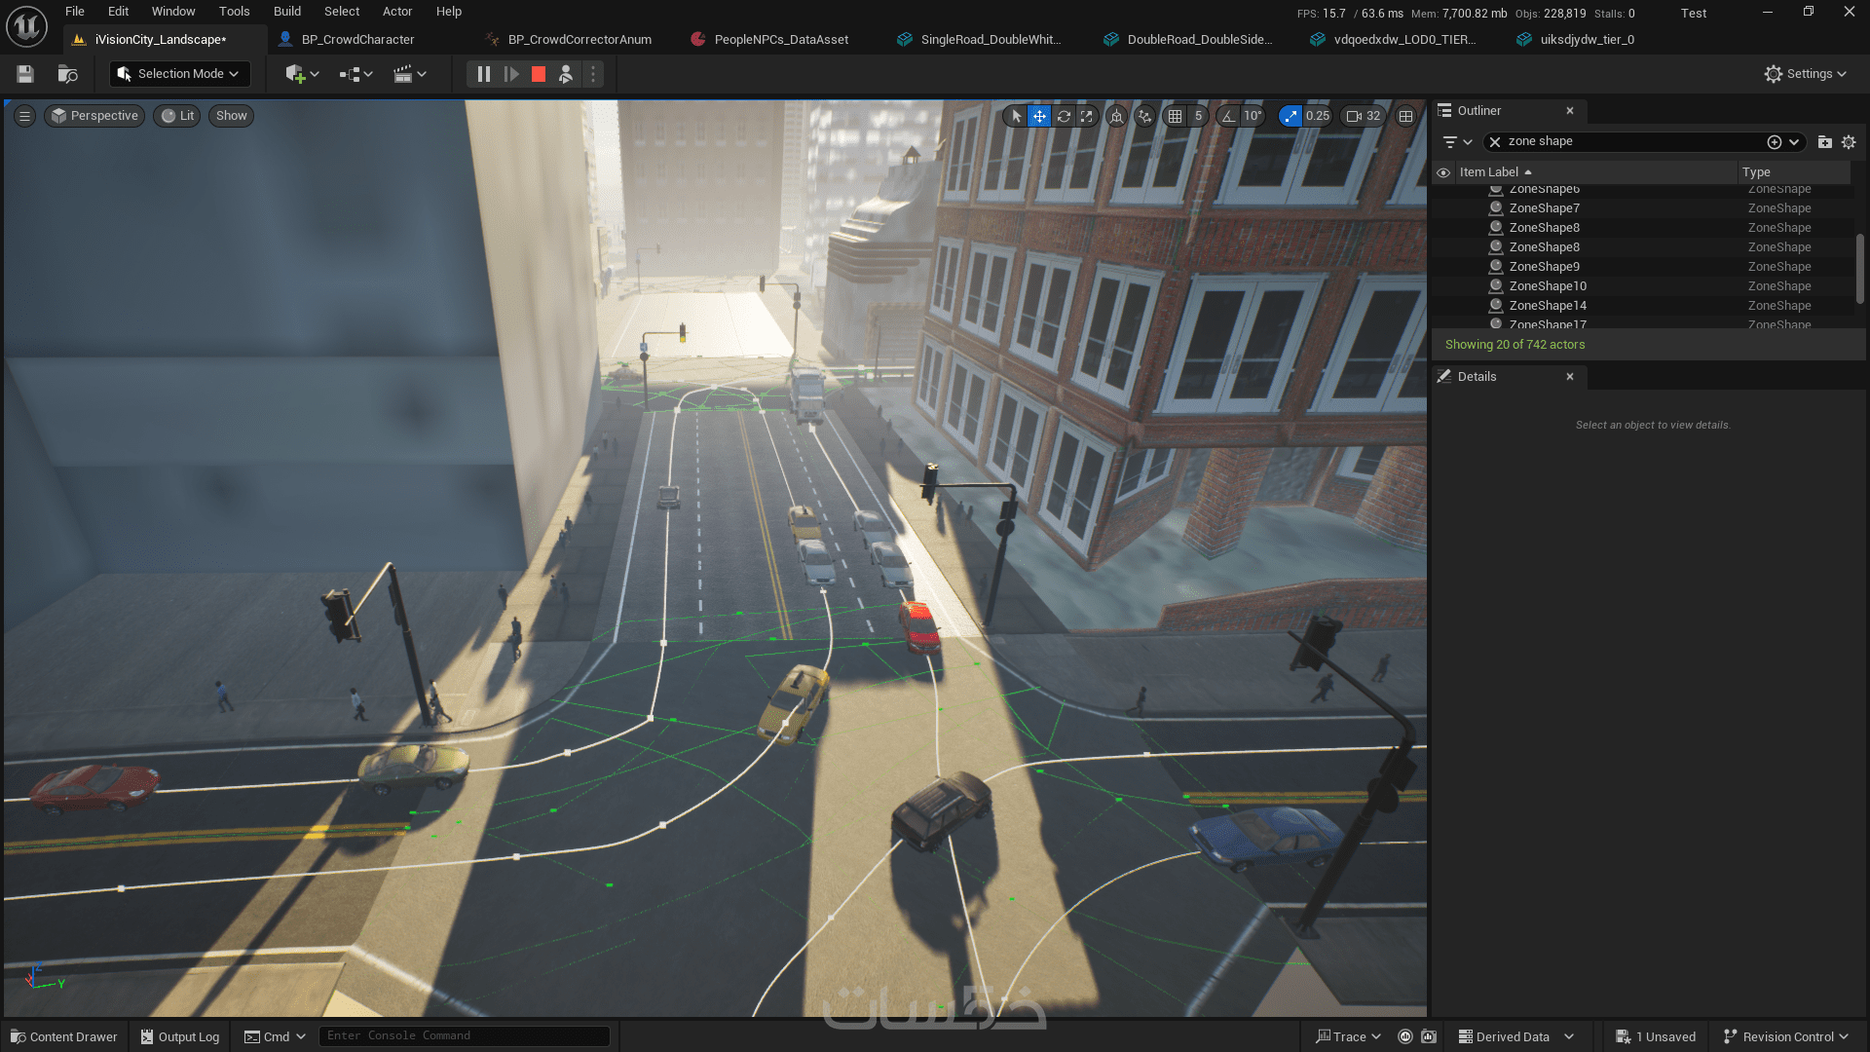This screenshot has width=1870, height=1052.
Task: Open the Content Drawer
Action: tap(64, 1036)
